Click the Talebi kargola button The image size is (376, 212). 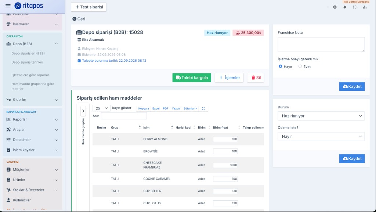(192, 78)
